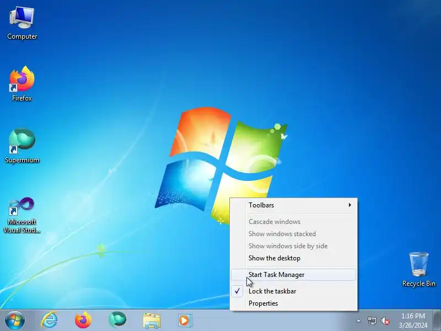Show hidden tray icons arrow
The image size is (441, 331).
(358, 321)
